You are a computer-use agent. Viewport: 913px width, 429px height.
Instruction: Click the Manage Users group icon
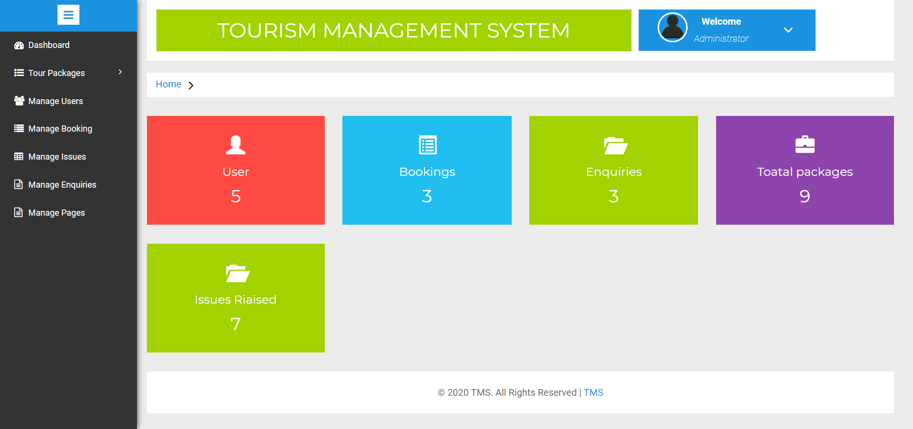tap(19, 101)
